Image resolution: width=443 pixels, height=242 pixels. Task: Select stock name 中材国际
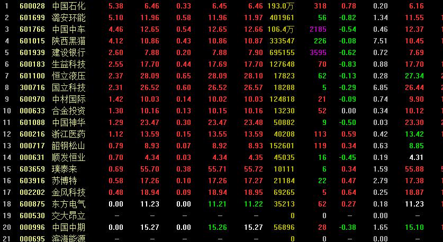(x=68, y=99)
